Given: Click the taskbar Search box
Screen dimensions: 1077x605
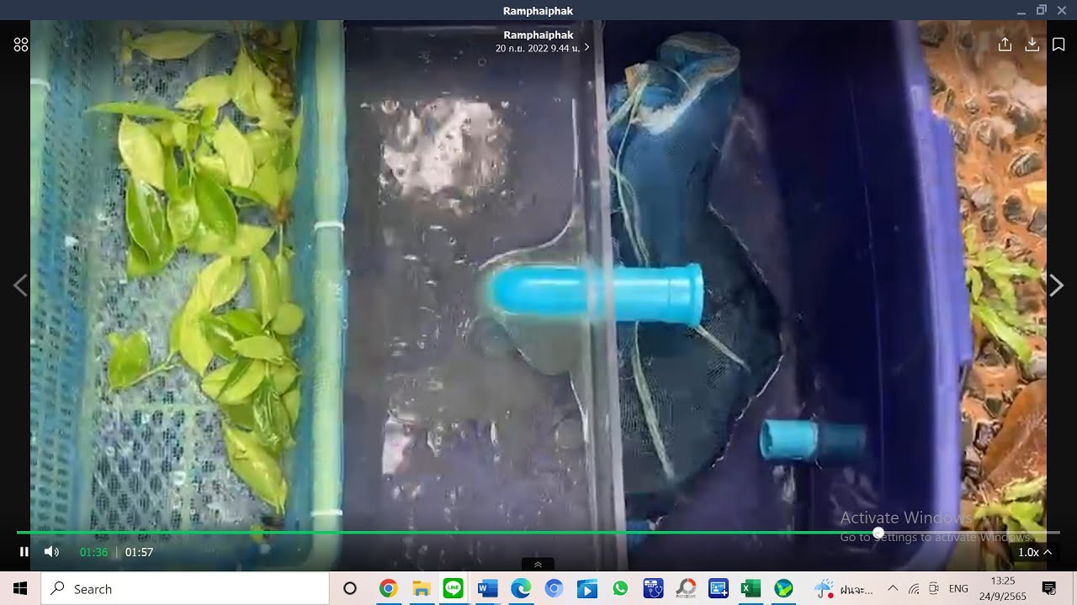Looking at the screenshot, I should 185,588.
